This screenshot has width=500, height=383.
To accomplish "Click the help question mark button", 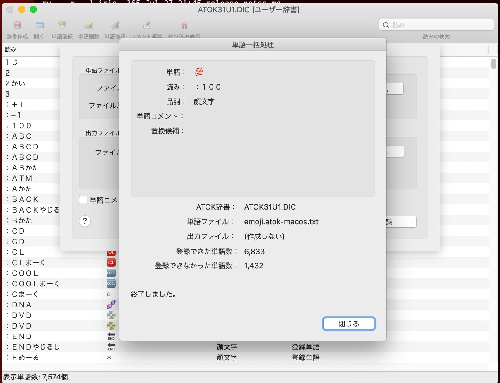I will click(85, 221).
